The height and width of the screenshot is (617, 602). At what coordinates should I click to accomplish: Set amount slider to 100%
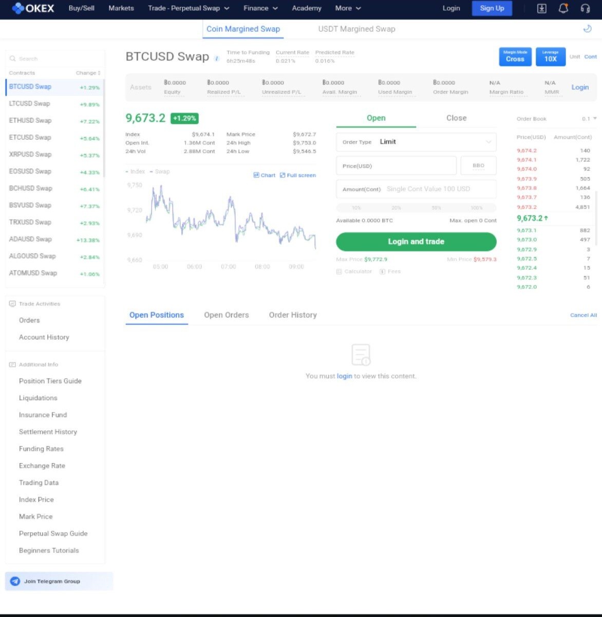tap(477, 208)
